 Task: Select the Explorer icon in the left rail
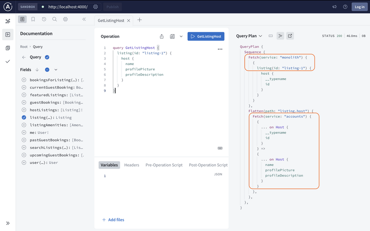pyautogui.click(x=8, y=34)
